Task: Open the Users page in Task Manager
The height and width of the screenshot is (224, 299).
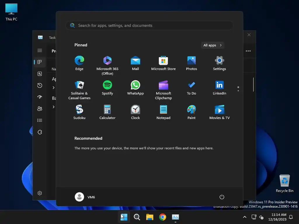Action: coord(40,108)
